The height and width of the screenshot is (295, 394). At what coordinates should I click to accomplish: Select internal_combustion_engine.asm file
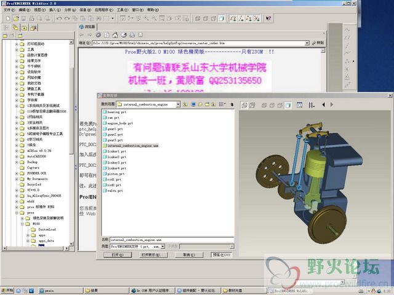coord(131,146)
